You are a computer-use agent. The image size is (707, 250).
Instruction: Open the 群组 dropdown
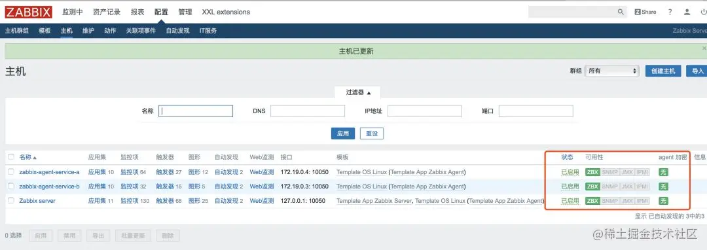pyautogui.click(x=612, y=71)
